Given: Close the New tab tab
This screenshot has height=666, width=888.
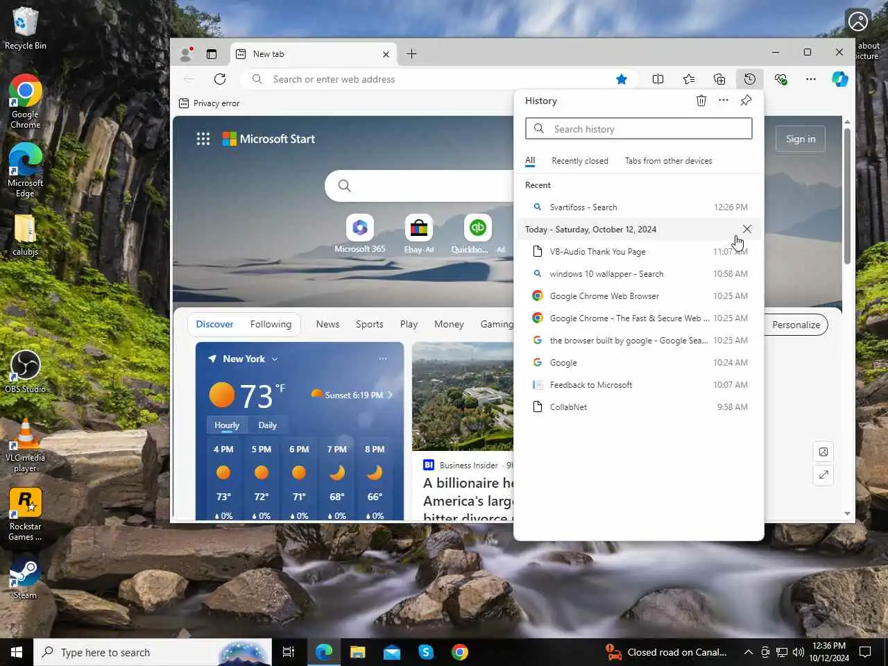Looking at the screenshot, I should coord(386,54).
